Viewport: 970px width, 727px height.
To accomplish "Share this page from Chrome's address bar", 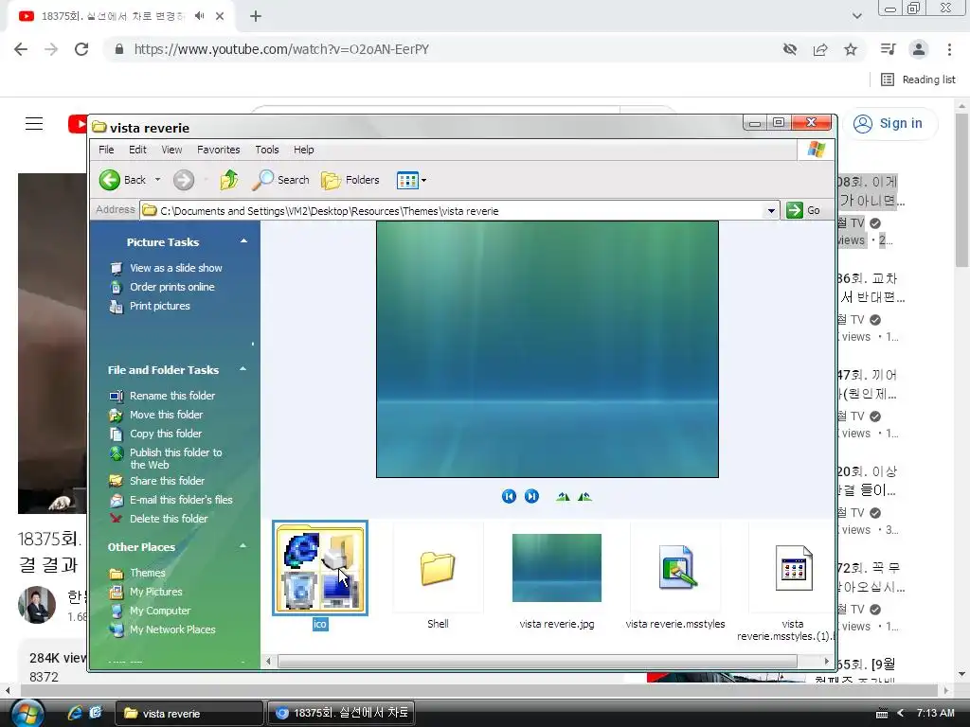I will [820, 49].
